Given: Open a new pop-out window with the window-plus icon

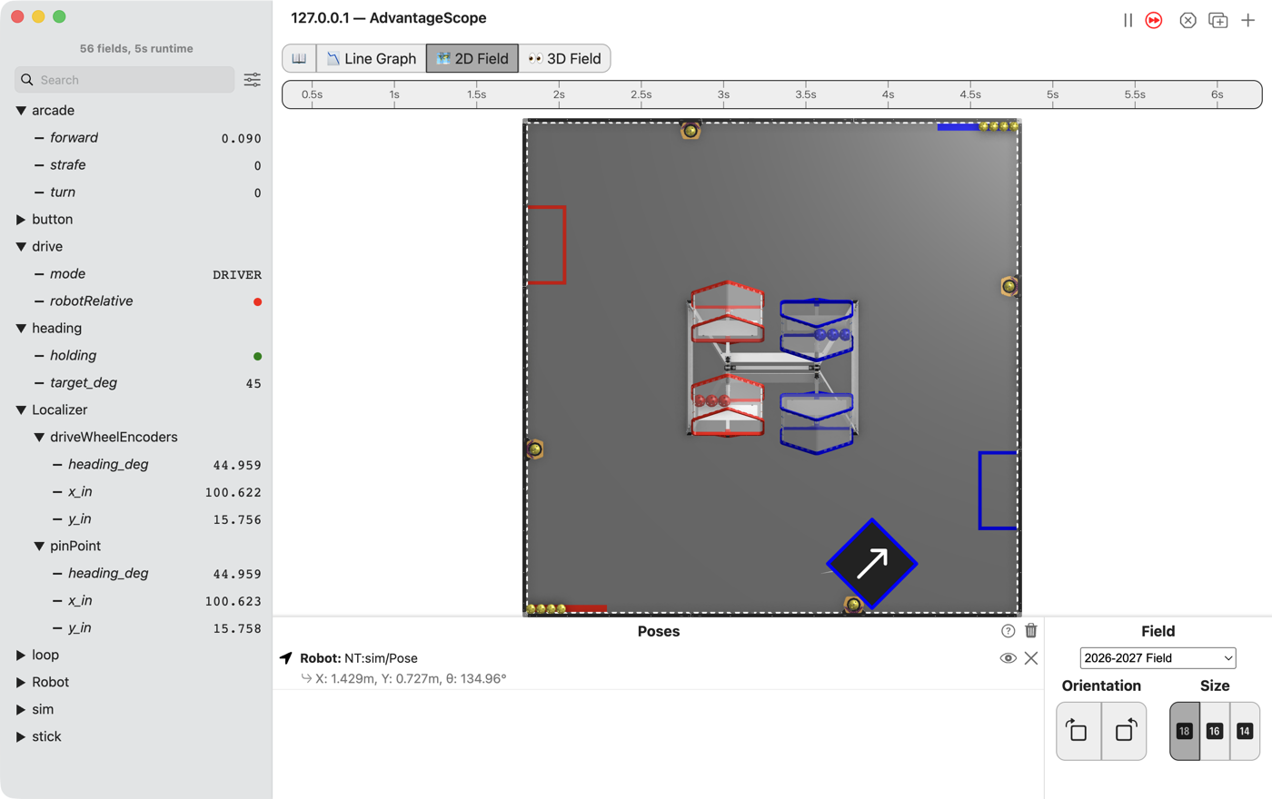Looking at the screenshot, I should pyautogui.click(x=1218, y=20).
